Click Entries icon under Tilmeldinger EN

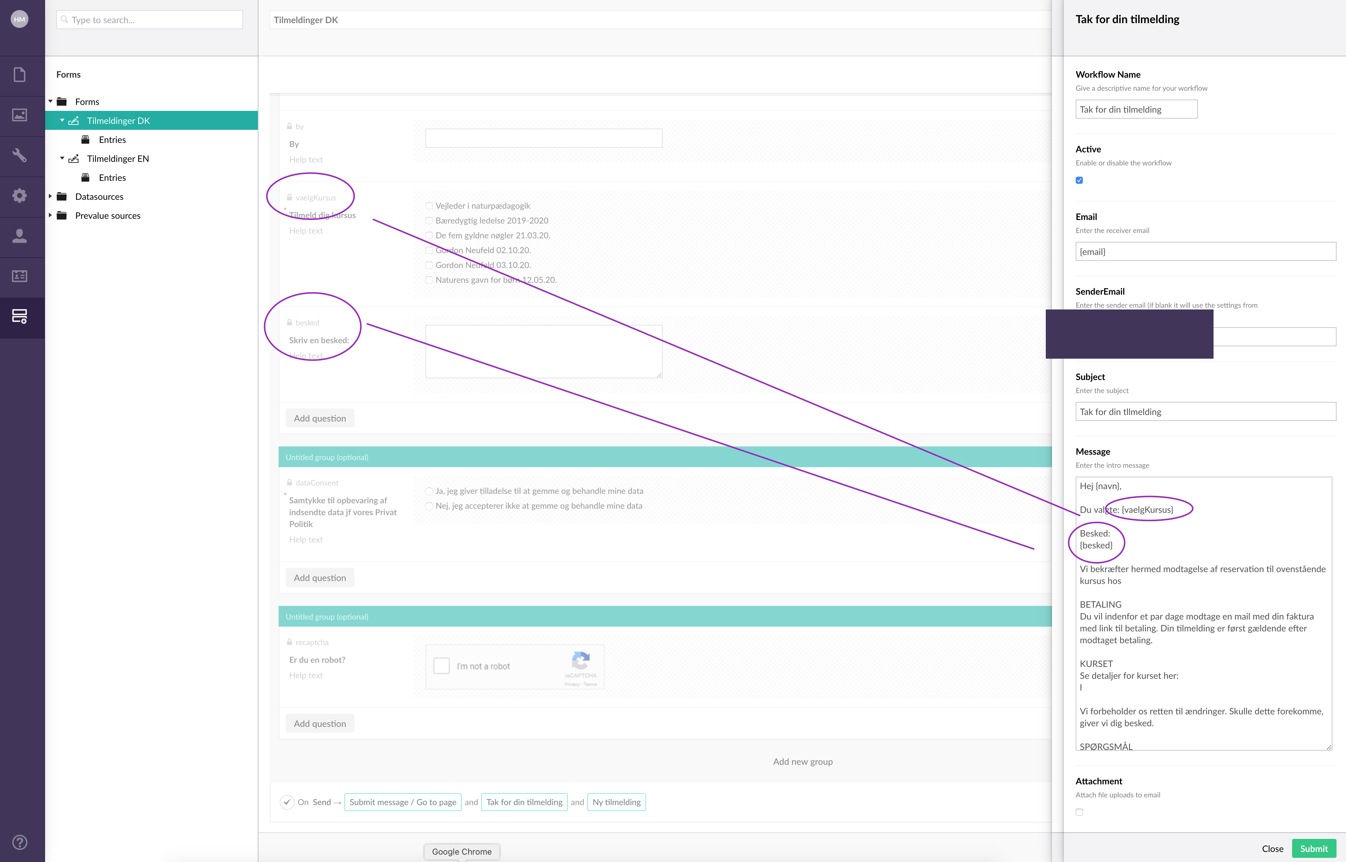(86, 178)
